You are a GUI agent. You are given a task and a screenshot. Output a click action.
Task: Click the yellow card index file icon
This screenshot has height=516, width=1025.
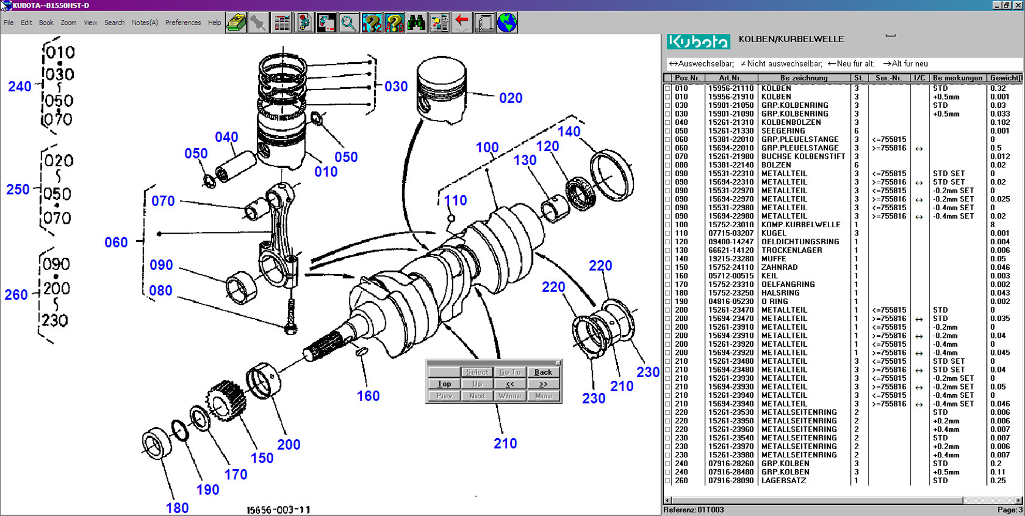[x=236, y=23]
